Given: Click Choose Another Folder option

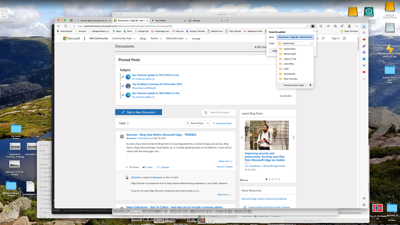Looking at the screenshot, I should point(295,85).
